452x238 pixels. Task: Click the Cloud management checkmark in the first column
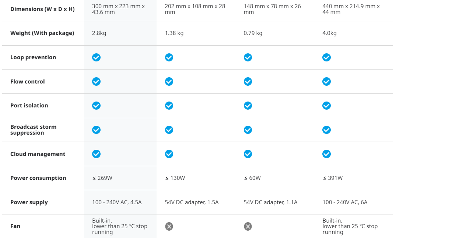(96, 154)
